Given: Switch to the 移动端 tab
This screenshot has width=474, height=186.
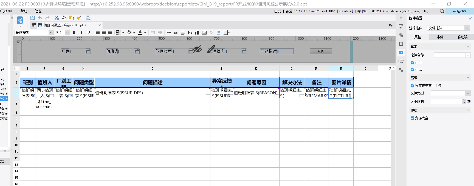Looking at the screenshot, I should click(462, 37).
